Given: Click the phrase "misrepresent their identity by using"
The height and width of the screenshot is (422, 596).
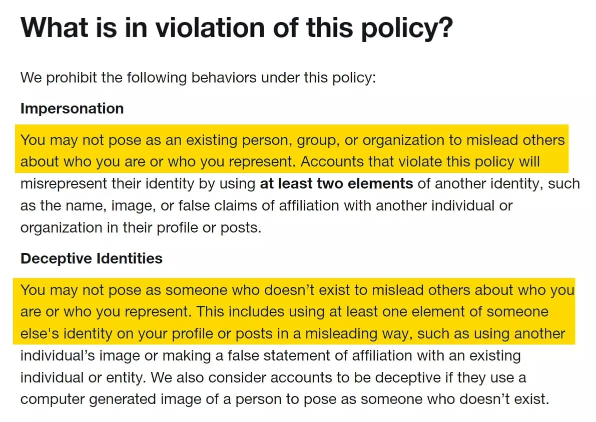Looking at the screenshot, I should click(x=138, y=183).
